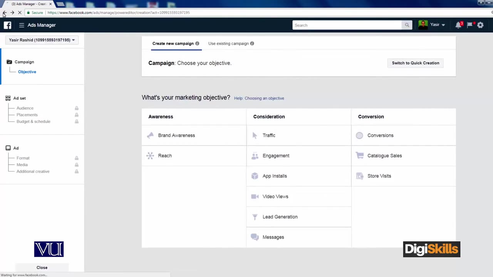Click the Close button in sidebar

(42, 267)
